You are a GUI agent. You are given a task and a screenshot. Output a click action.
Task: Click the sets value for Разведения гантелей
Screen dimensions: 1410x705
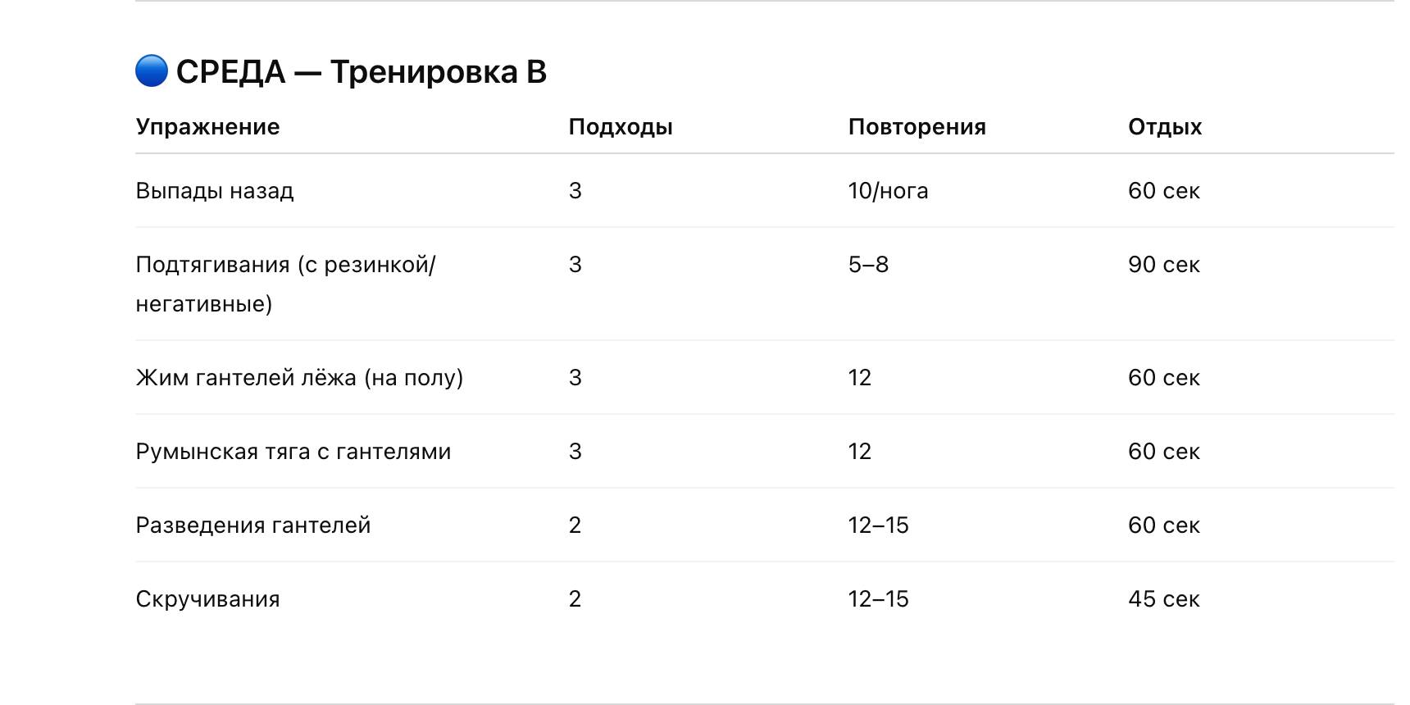[575, 525]
